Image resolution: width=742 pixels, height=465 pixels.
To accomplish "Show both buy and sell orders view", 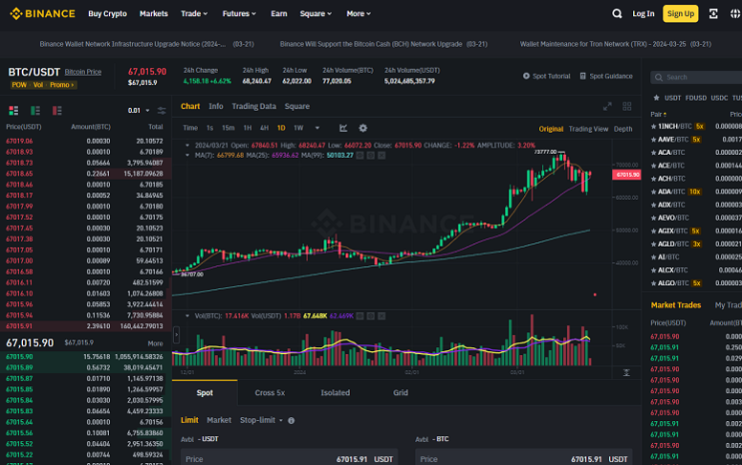I will click(14, 111).
